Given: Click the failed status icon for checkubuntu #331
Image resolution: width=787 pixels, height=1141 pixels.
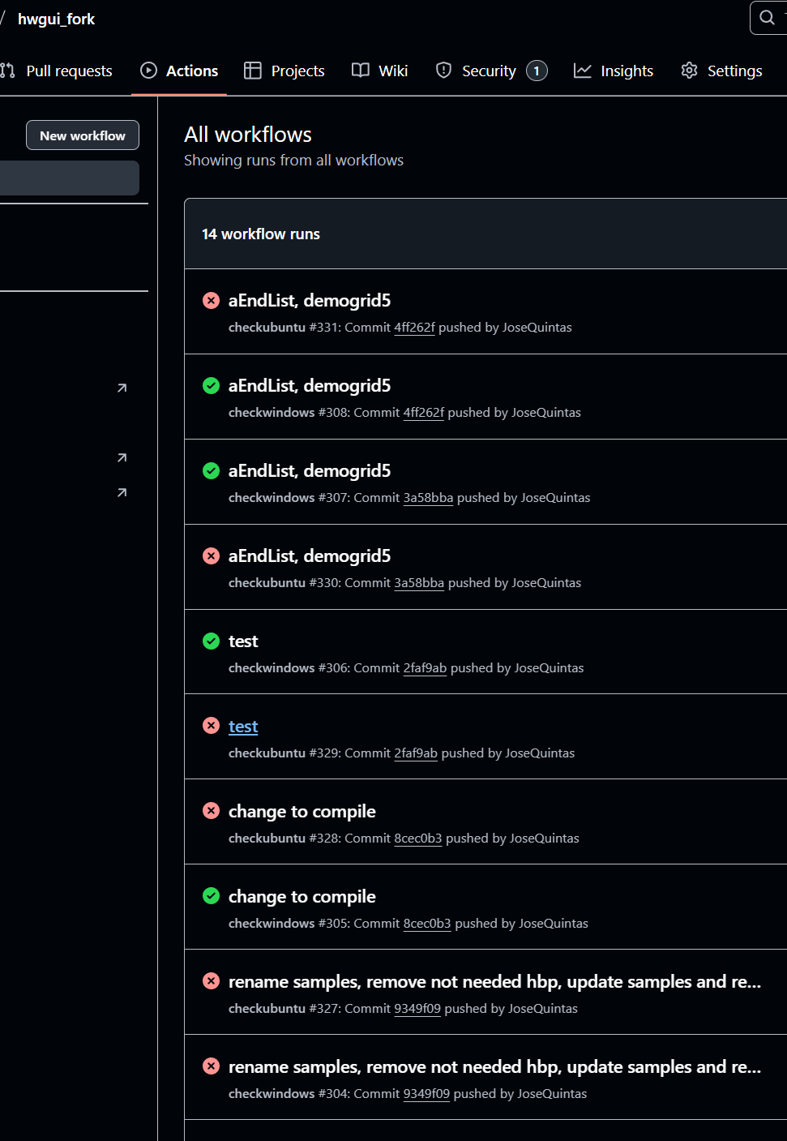Looking at the screenshot, I should pyautogui.click(x=211, y=301).
